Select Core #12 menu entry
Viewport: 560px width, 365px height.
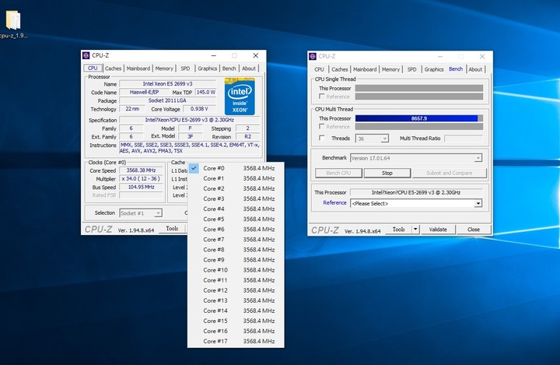(236, 290)
